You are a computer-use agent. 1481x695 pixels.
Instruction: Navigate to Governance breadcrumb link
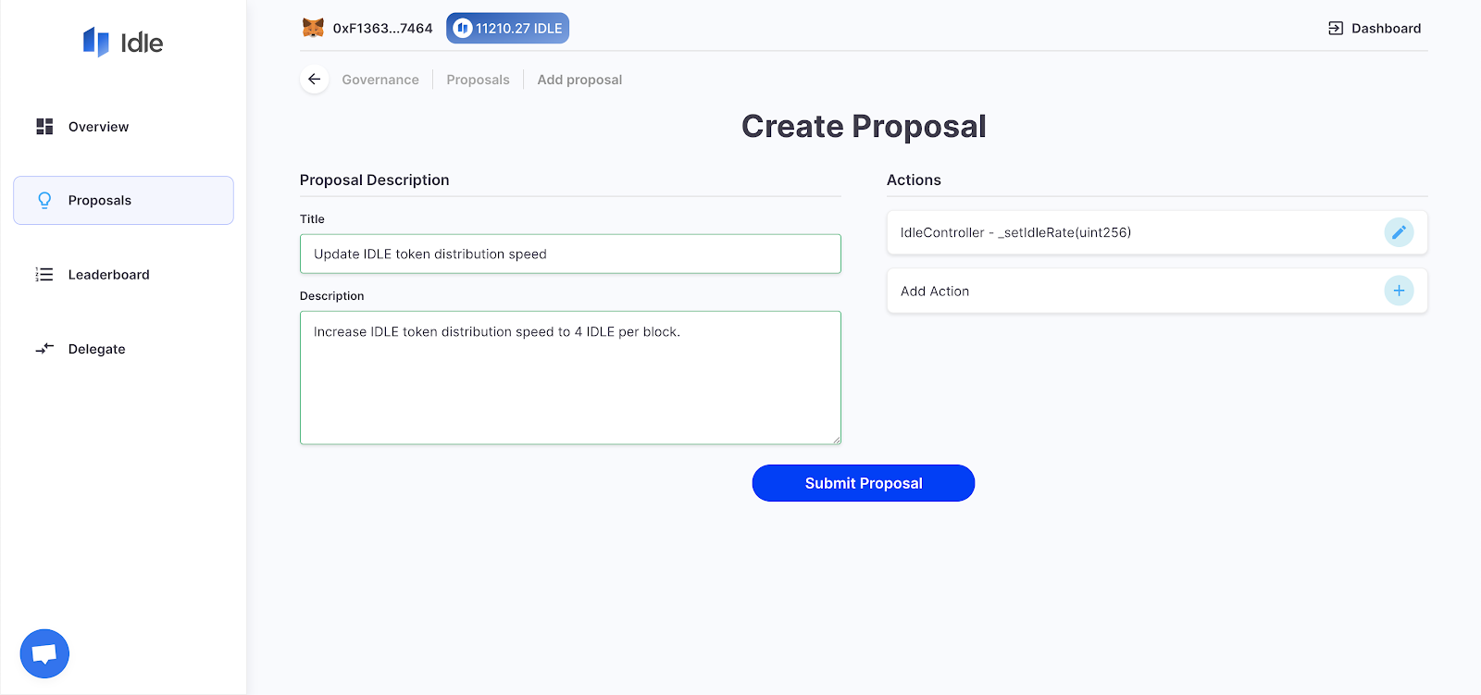(x=380, y=80)
